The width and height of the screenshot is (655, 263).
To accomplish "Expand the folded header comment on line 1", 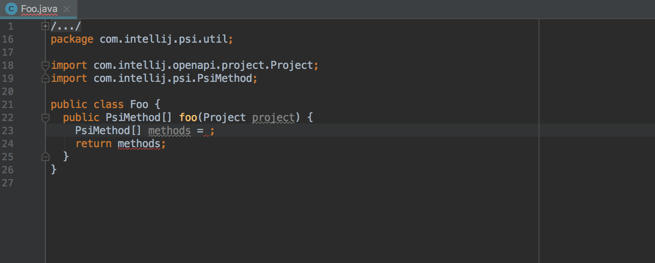I will pos(45,27).
